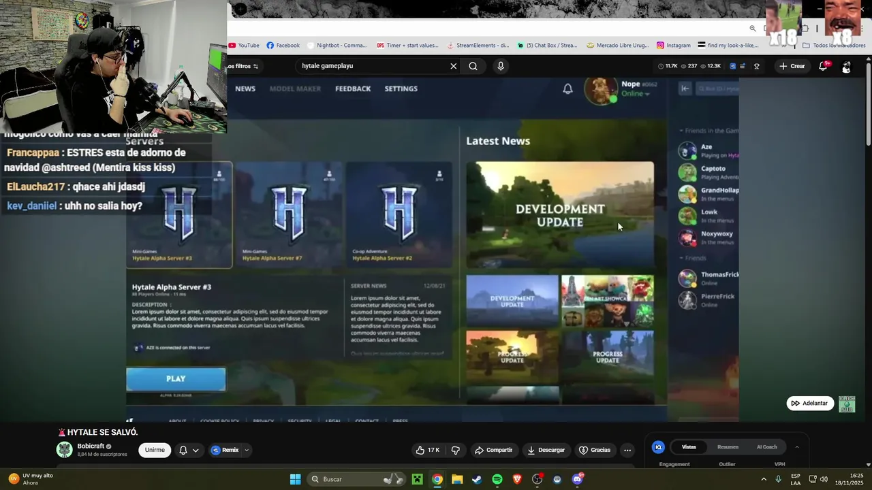Click the Unirme membership button

[155, 450]
